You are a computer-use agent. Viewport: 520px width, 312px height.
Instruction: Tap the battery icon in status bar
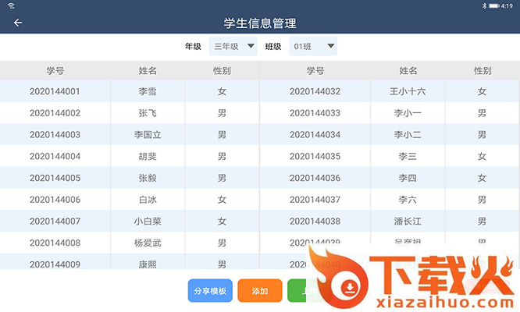pos(494,5)
